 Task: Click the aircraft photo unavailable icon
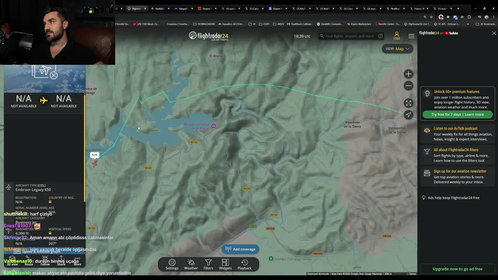pos(46,72)
